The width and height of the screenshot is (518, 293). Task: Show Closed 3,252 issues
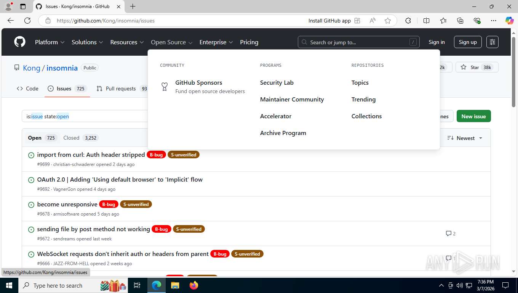tap(80, 138)
